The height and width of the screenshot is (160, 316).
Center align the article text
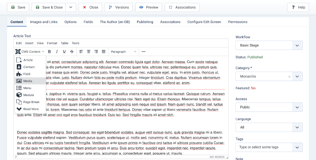point(88,52)
